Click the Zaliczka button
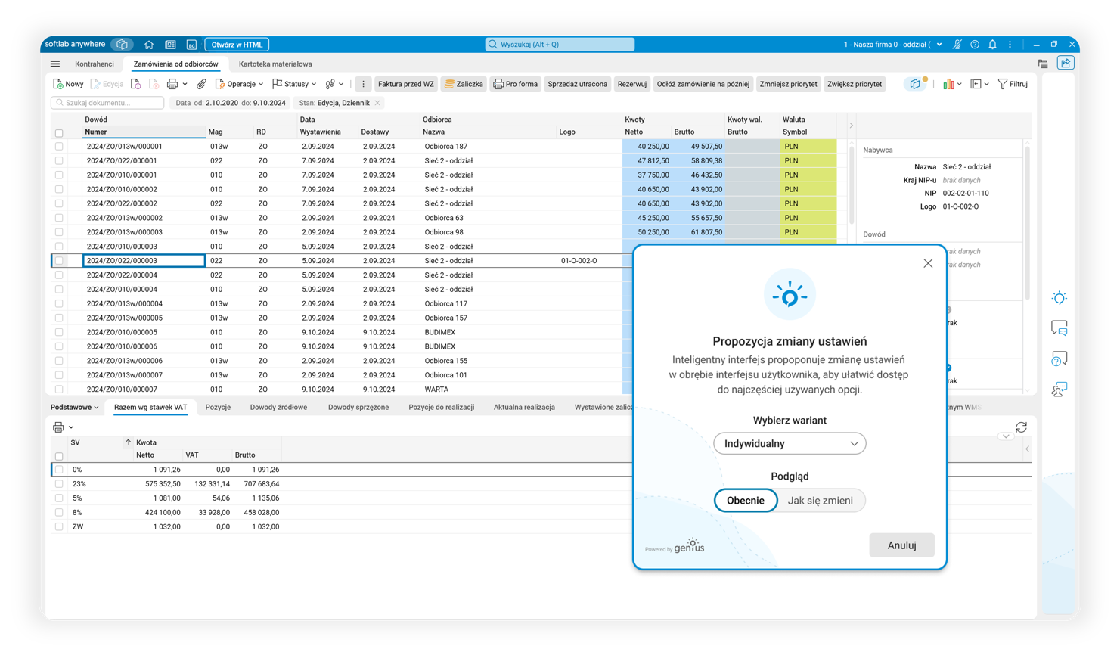 coord(464,84)
